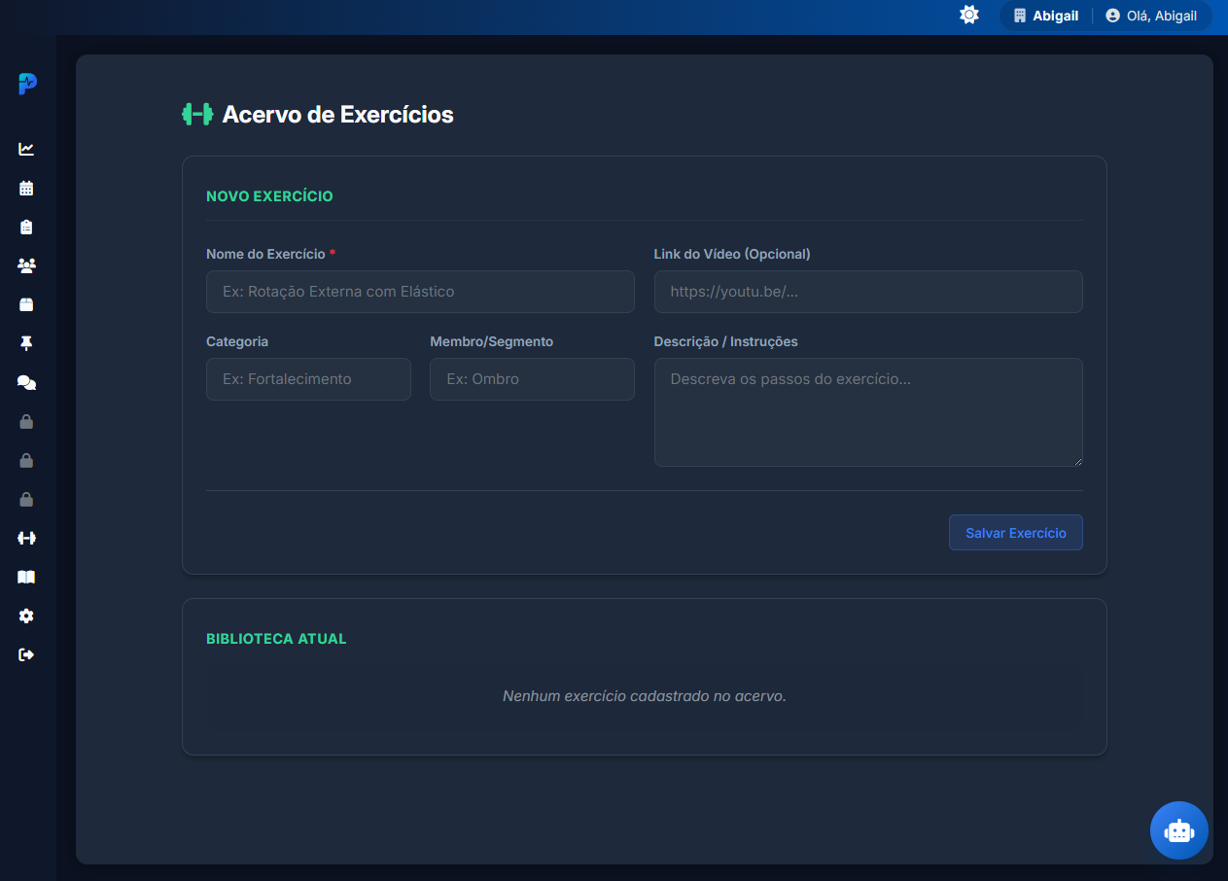Click the bold Abigail clinic name

pos(1055,16)
